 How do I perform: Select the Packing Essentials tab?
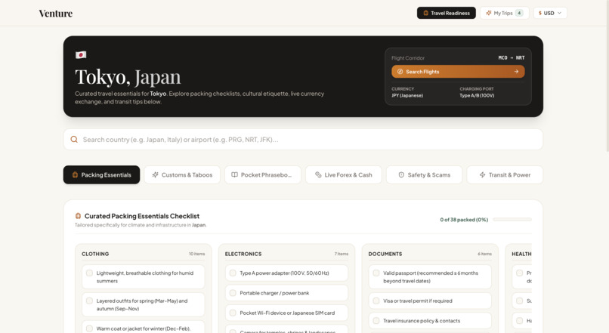click(x=101, y=174)
